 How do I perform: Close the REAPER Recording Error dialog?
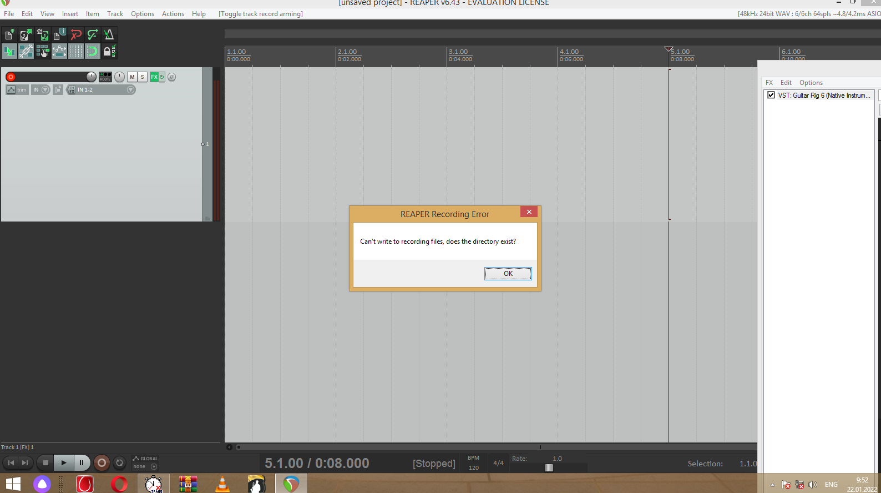(529, 212)
